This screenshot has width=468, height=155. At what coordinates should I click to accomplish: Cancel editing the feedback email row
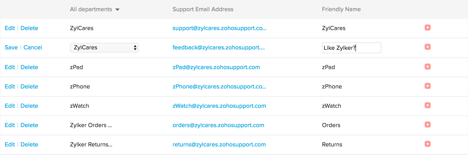tap(32, 48)
